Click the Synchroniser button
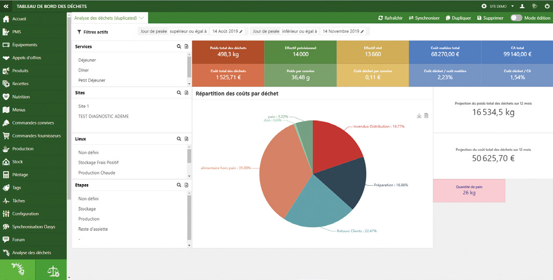The height and width of the screenshot is (280, 553). pos(424,18)
